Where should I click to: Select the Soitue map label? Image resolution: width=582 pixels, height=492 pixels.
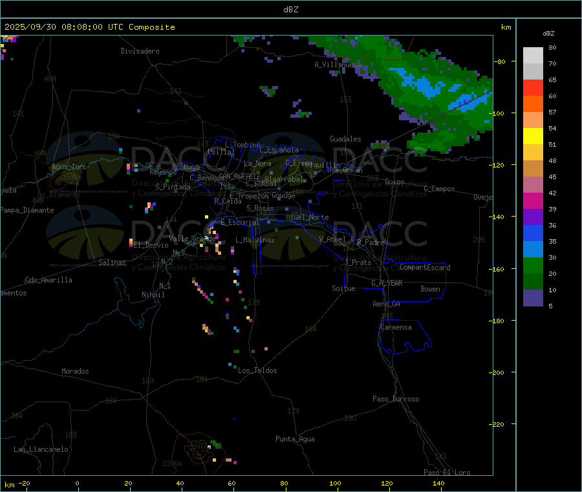point(343,288)
